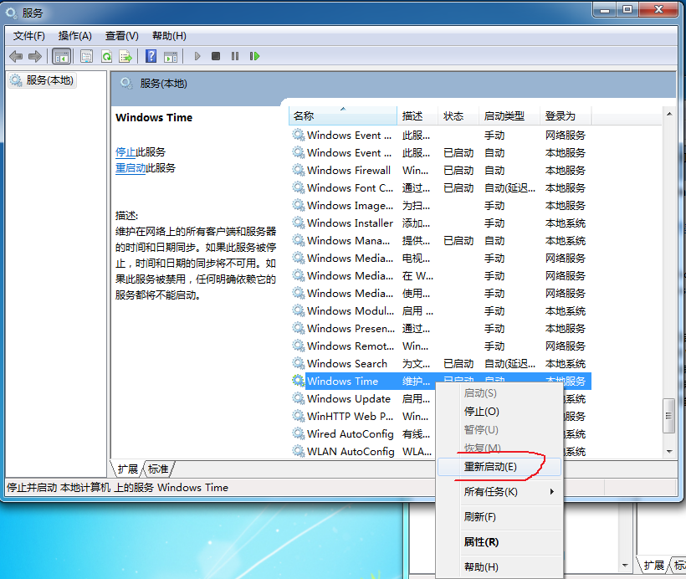Click the Back arrow toolbar icon
Viewport: 686px width, 579px height.
coord(16,56)
